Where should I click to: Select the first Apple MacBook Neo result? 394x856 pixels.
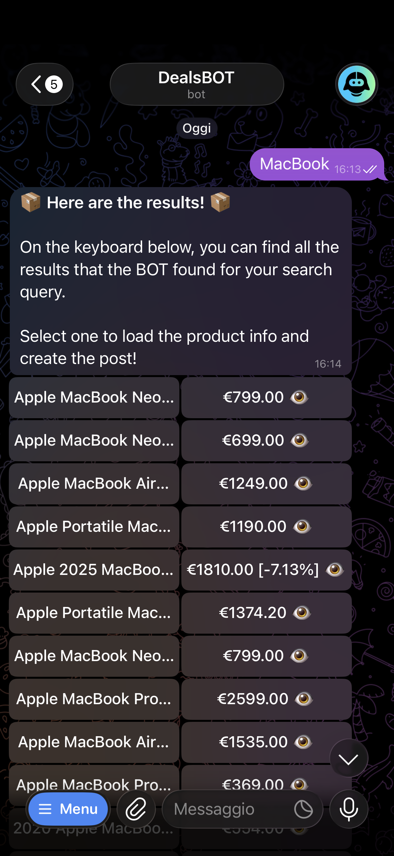pyautogui.click(x=94, y=397)
